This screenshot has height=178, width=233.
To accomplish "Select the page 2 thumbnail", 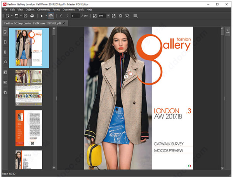I will [29, 88].
